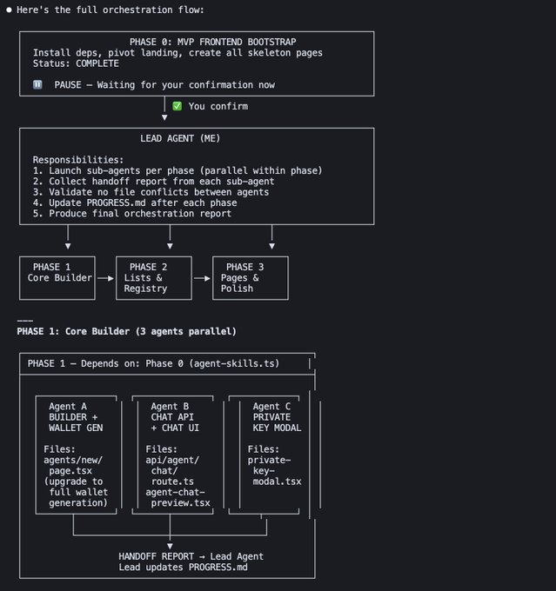The image size is (556, 591).
Task: Select the 'PHASE 2 Lists & Registry' box
Action: point(154,278)
